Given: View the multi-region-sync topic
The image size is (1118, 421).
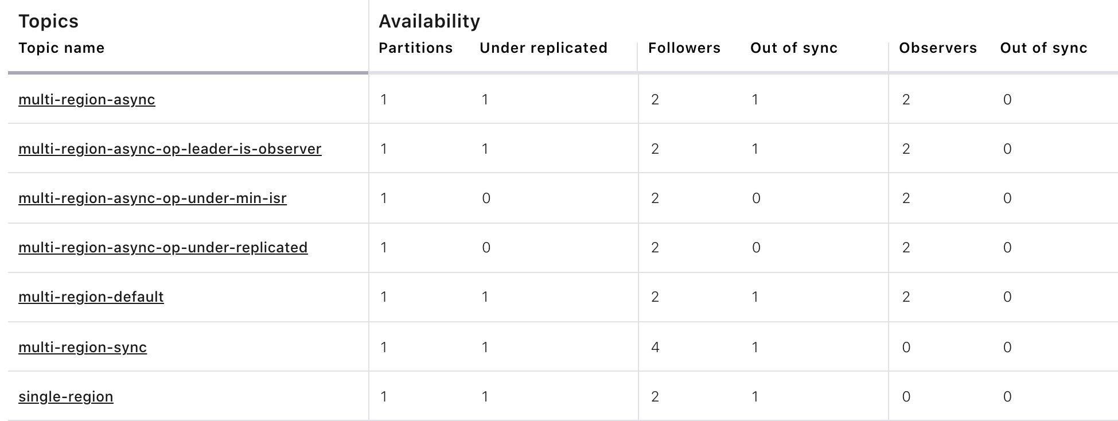Looking at the screenshot, I should pos(83,348).
